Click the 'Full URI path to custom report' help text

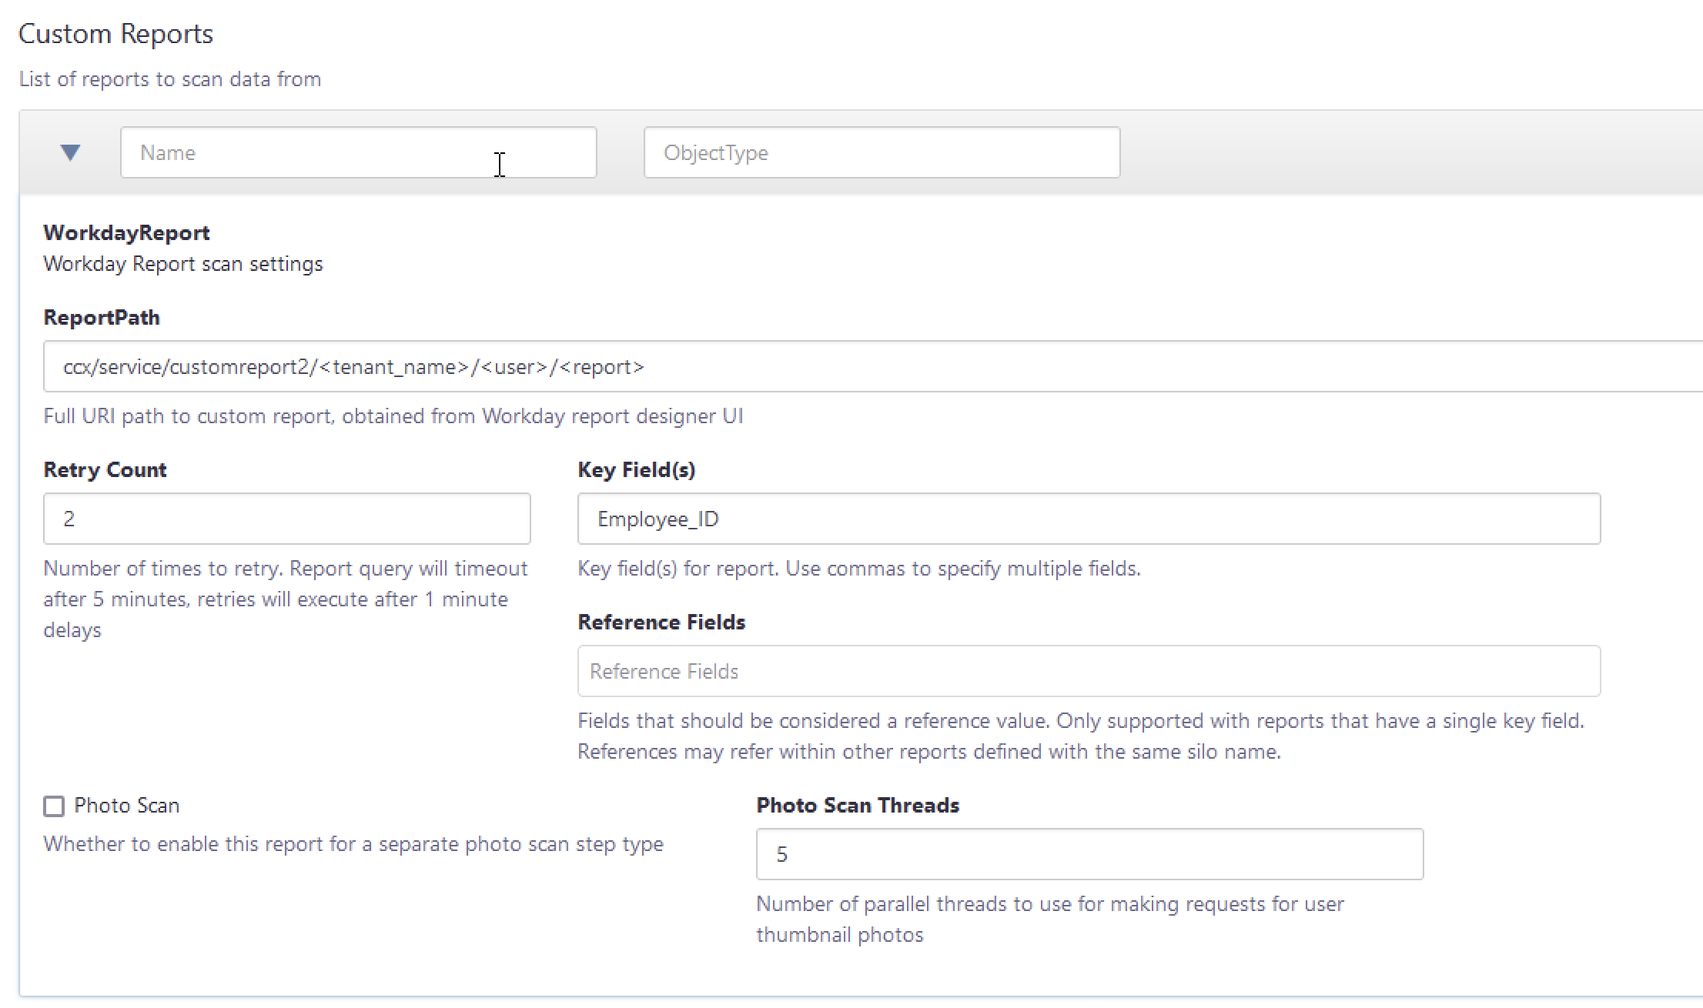(x=393, y=416)
